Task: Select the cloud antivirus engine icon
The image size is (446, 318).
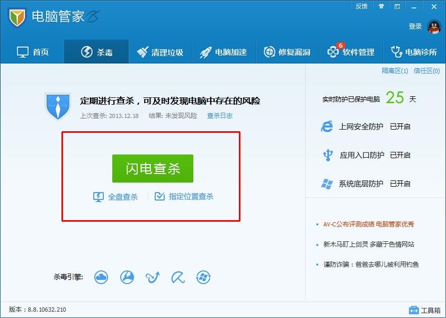Action: (101, 277)
